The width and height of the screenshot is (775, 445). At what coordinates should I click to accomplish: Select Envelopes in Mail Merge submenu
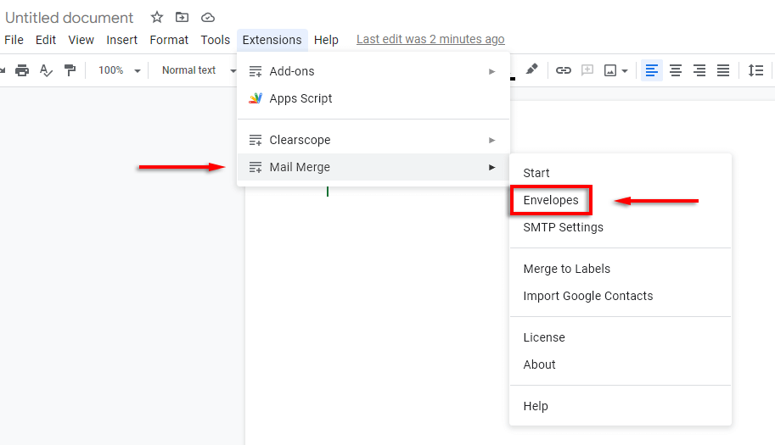click(x=551, y=201)
